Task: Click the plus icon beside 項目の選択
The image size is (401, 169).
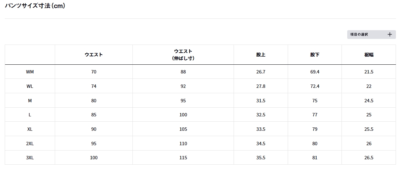Action: (390, 34)
